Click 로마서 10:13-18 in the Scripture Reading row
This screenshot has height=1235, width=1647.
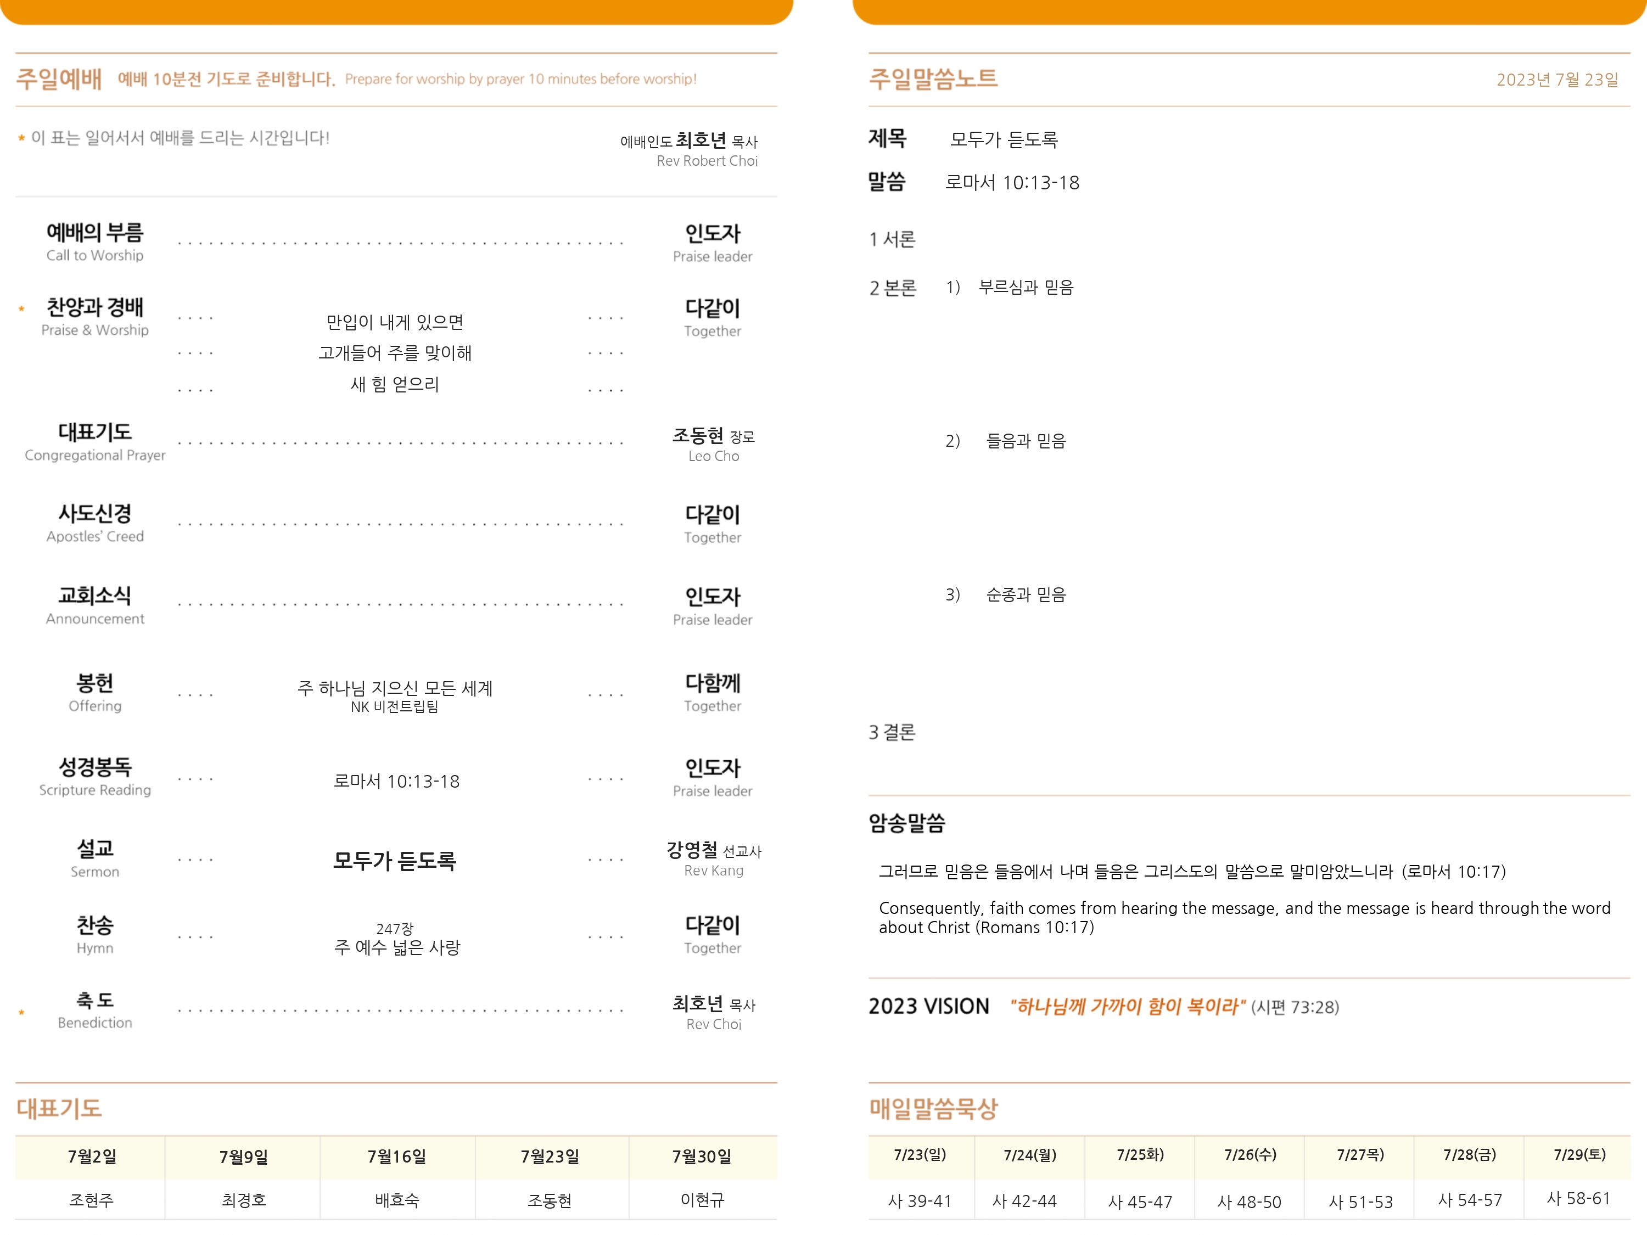396,781
